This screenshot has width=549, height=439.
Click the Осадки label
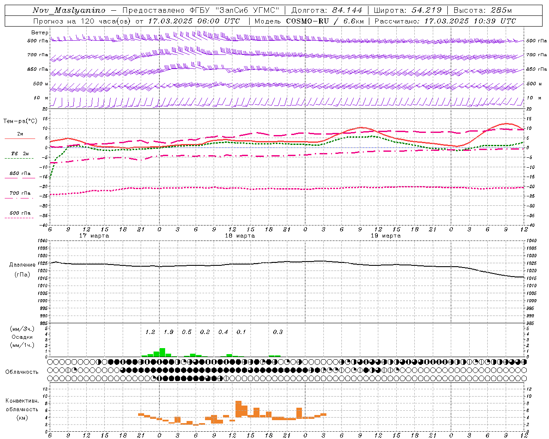(22, 337)
